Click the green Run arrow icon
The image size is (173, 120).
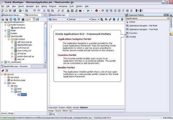tap(88, 11)
